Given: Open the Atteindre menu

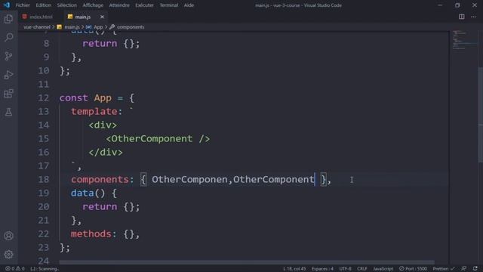Looking at the screenshot, I should [119, 5].
